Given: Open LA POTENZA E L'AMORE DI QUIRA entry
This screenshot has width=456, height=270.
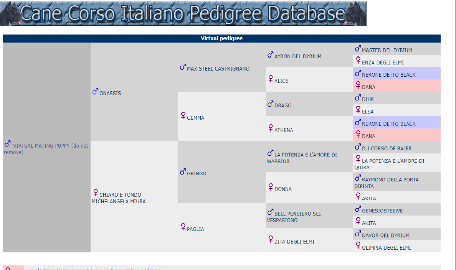Looking at the screenshot, I should click(x=389, y=164).
